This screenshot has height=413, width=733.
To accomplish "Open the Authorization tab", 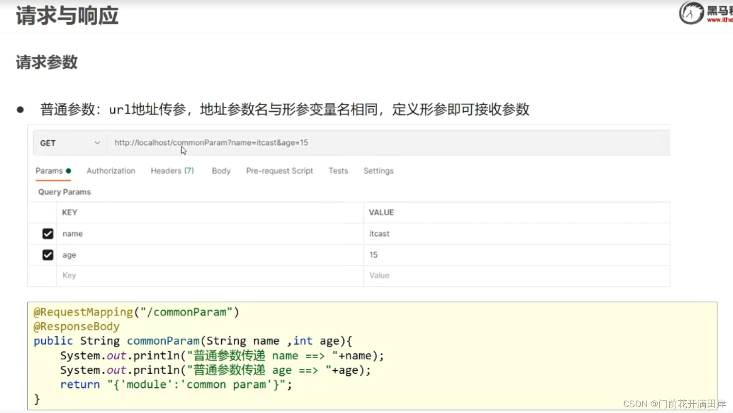I will tap(111, 171).
